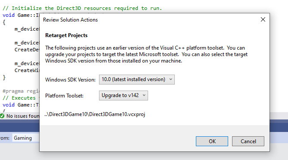Click the CreateWi code line in the editor

[27, 70]
